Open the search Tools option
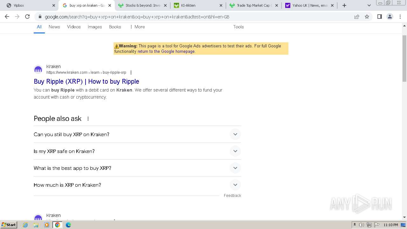Viewport: 407px width, 229px height. pos(238,27)
